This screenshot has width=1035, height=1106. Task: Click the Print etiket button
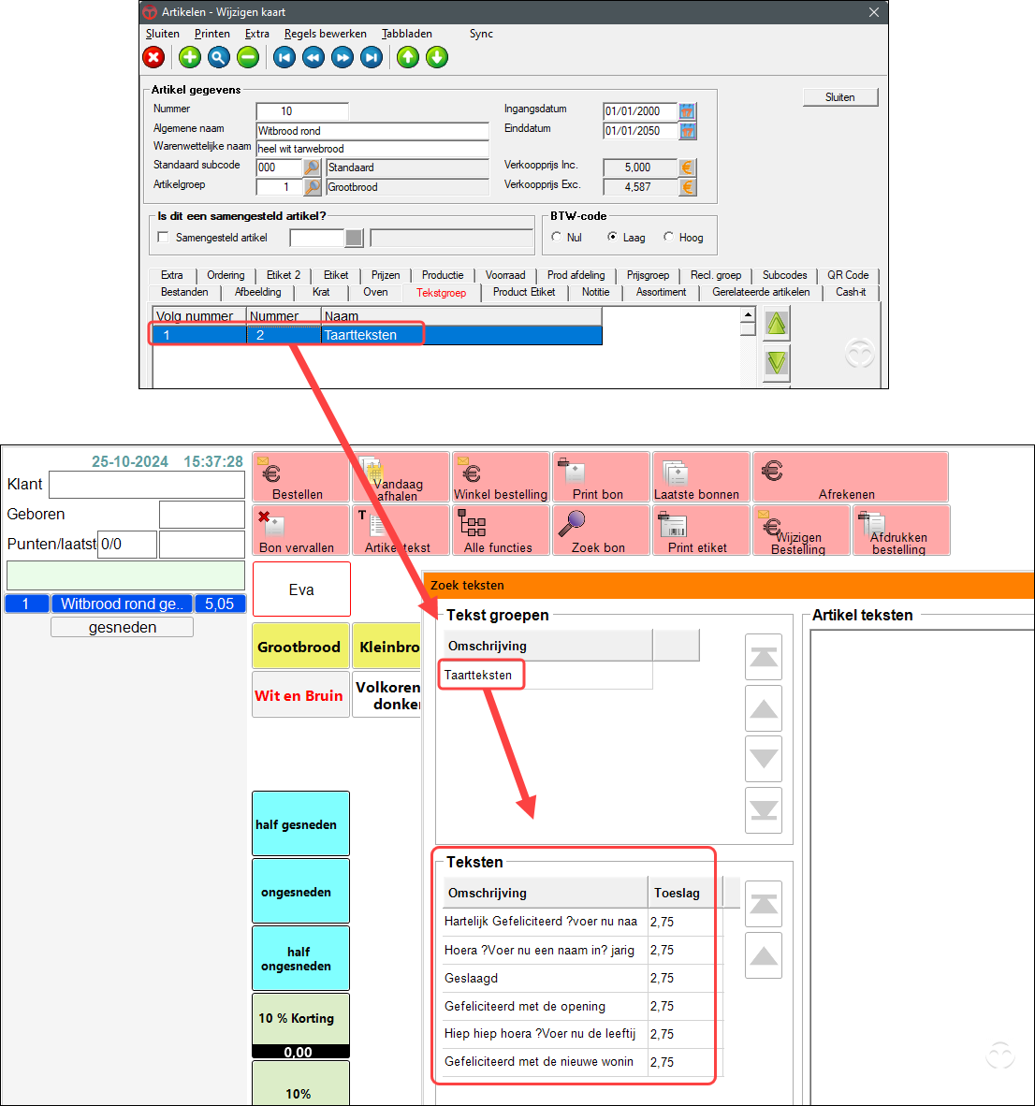point(701,531)
